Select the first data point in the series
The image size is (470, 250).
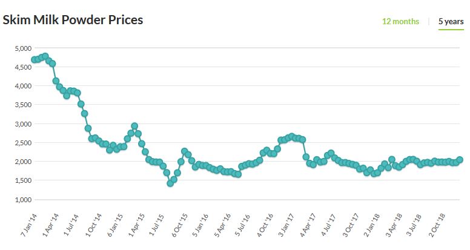point(34,59)
